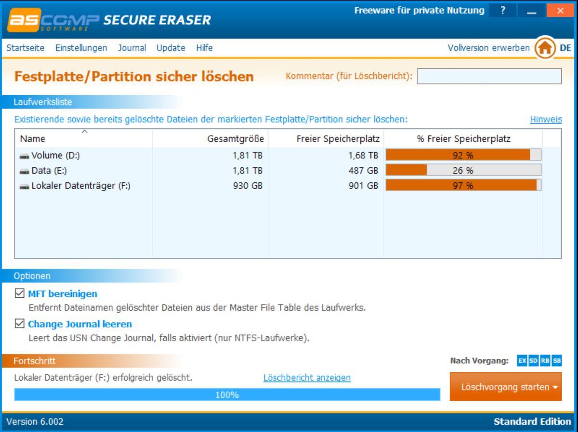
Task: Toggle the MFT bereinigen checkbox
Action: click(x=20, y=293)
